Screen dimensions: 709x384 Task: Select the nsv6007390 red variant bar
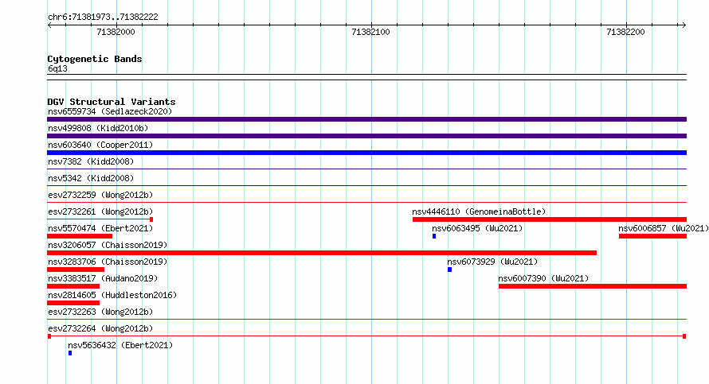[x=593, y=286]
